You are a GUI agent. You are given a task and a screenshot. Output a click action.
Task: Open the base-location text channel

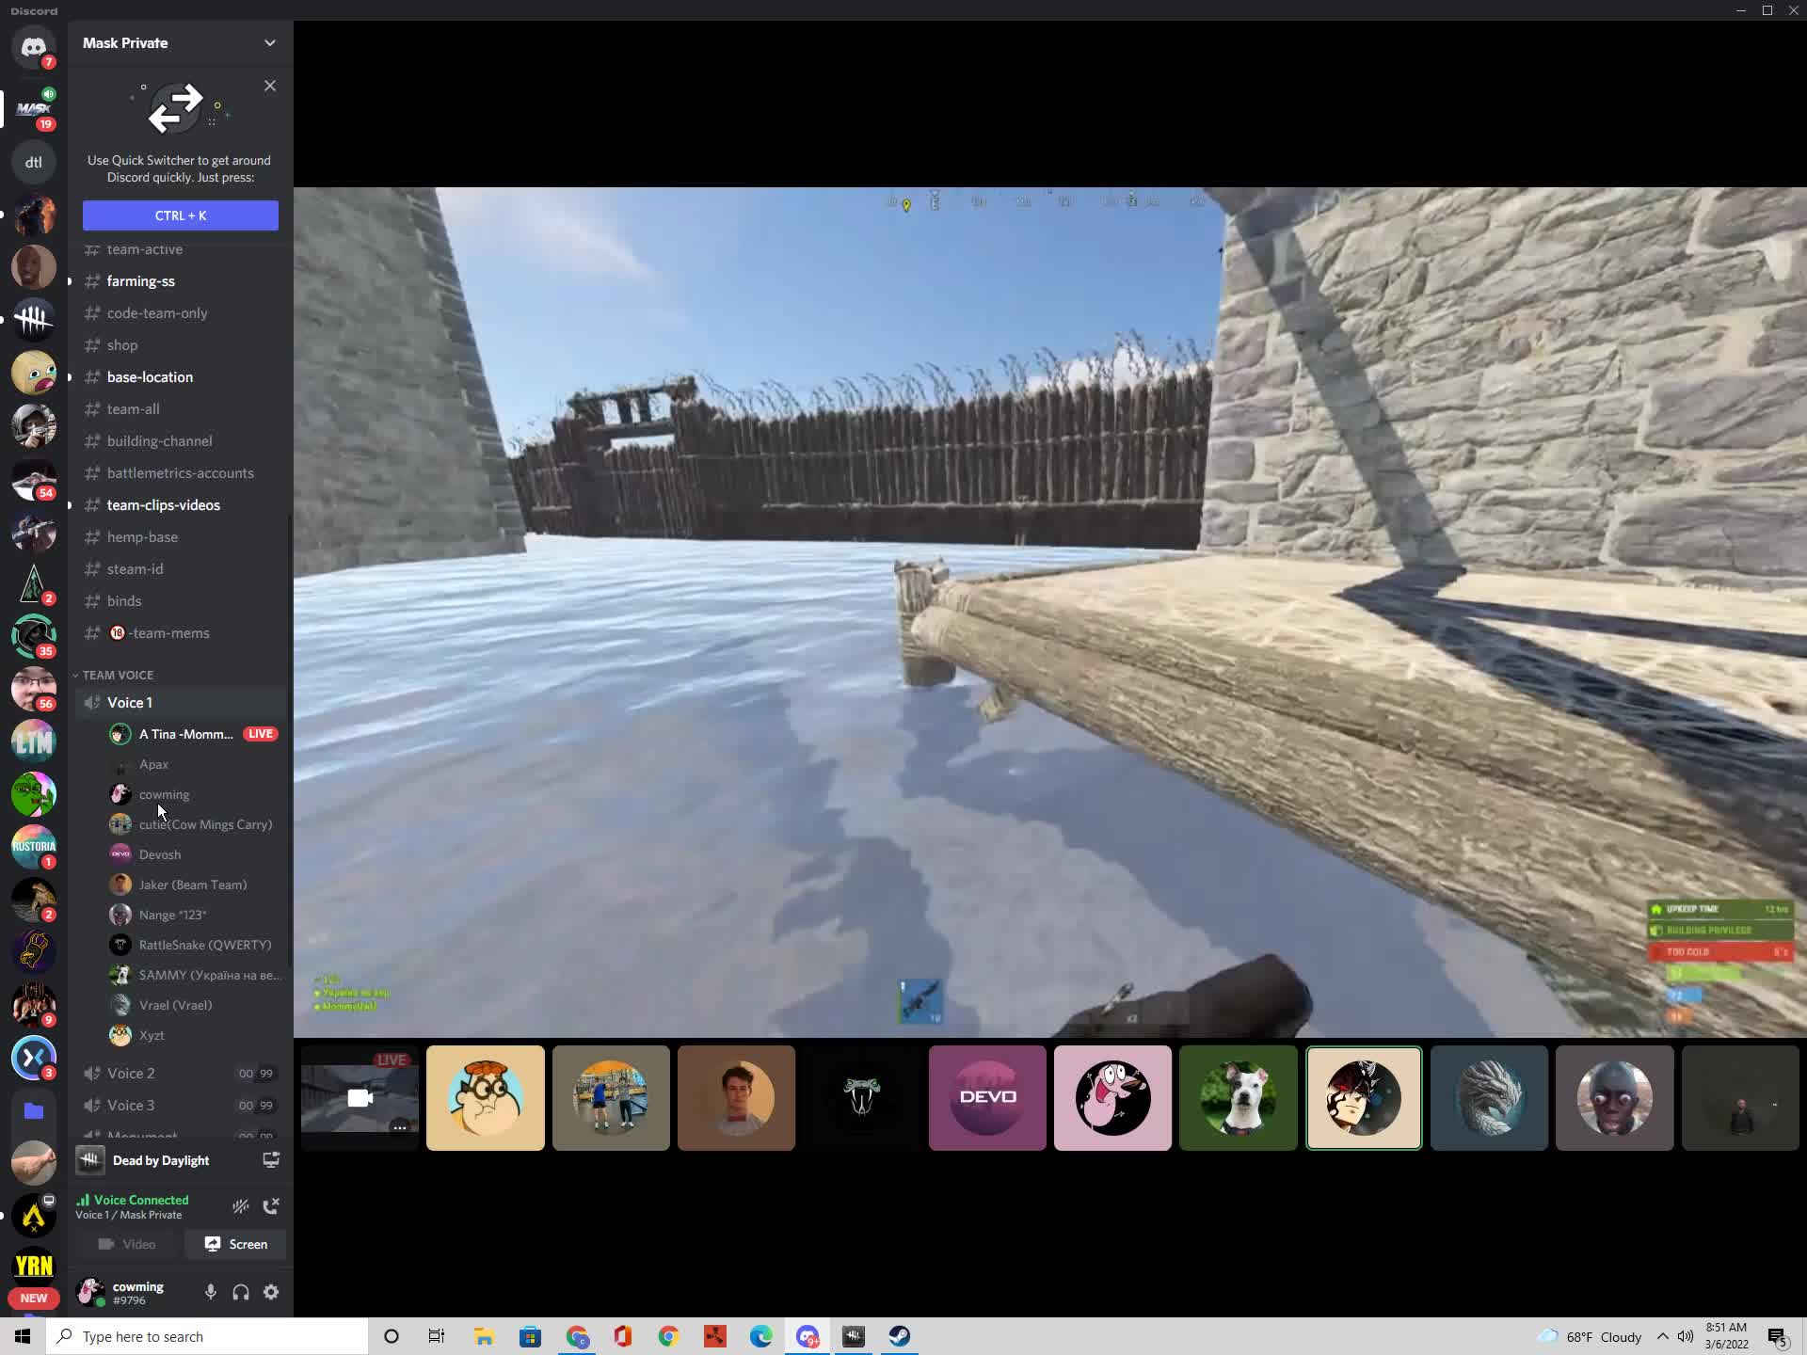[x=150, y=377]
